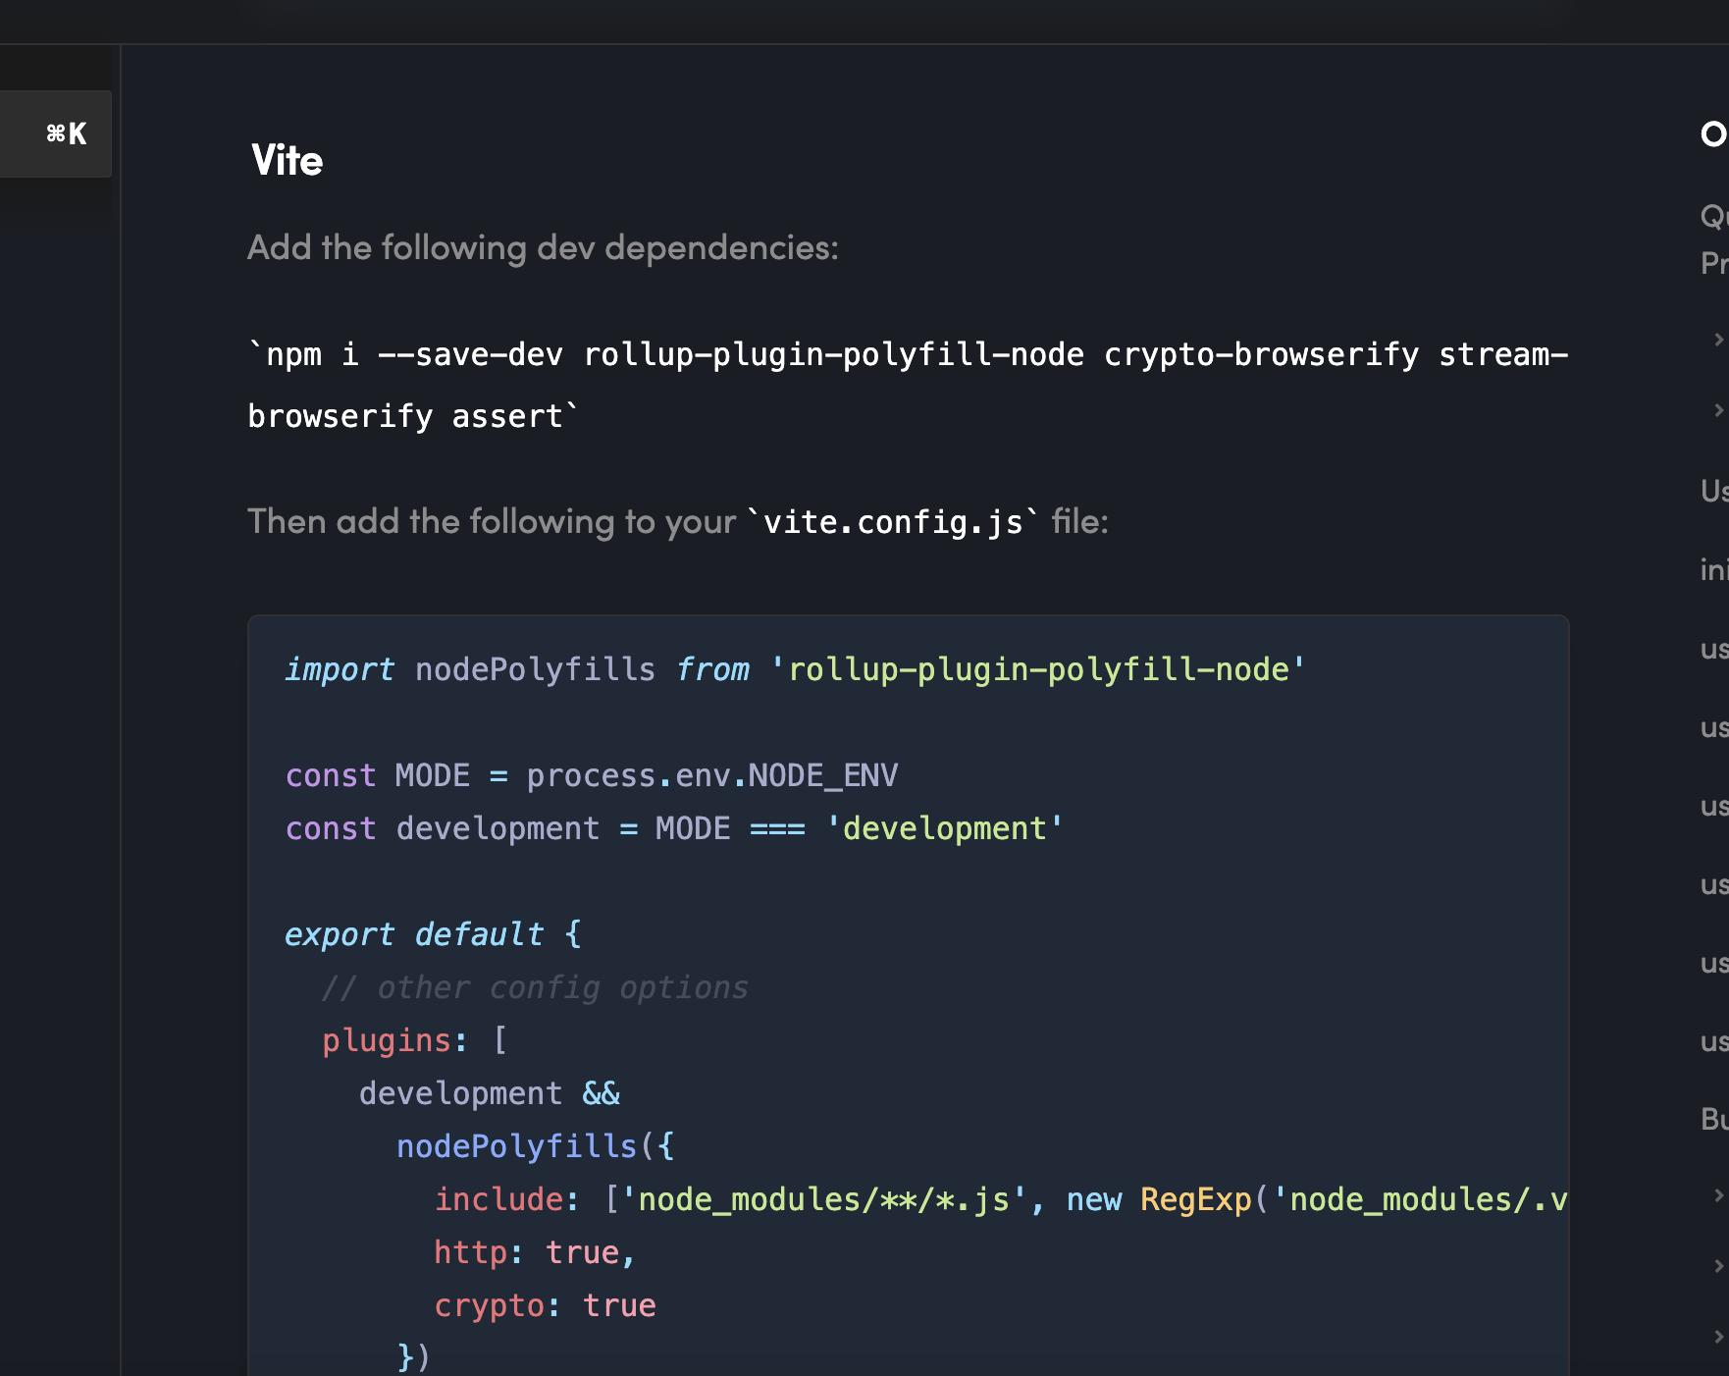This screenshot has height=1376, width=1729.
Task: Click "Add the following dev dependencies:" text
Action: (x=543, y=248)
